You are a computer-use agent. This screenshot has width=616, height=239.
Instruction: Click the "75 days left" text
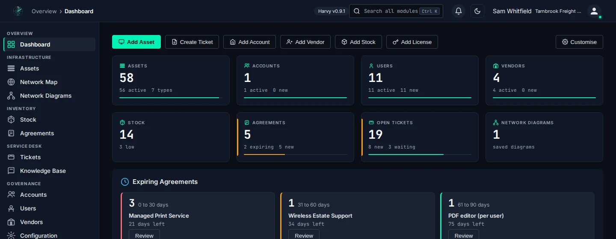(x=466, y=224)
